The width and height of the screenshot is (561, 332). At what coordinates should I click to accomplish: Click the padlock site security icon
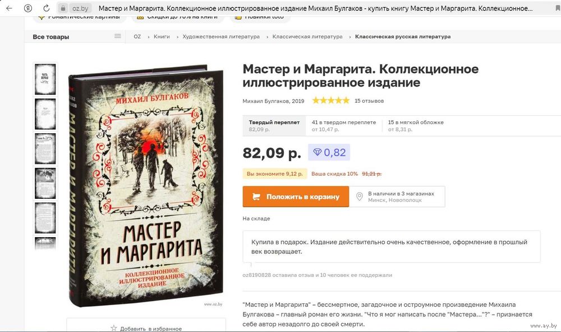63,8
